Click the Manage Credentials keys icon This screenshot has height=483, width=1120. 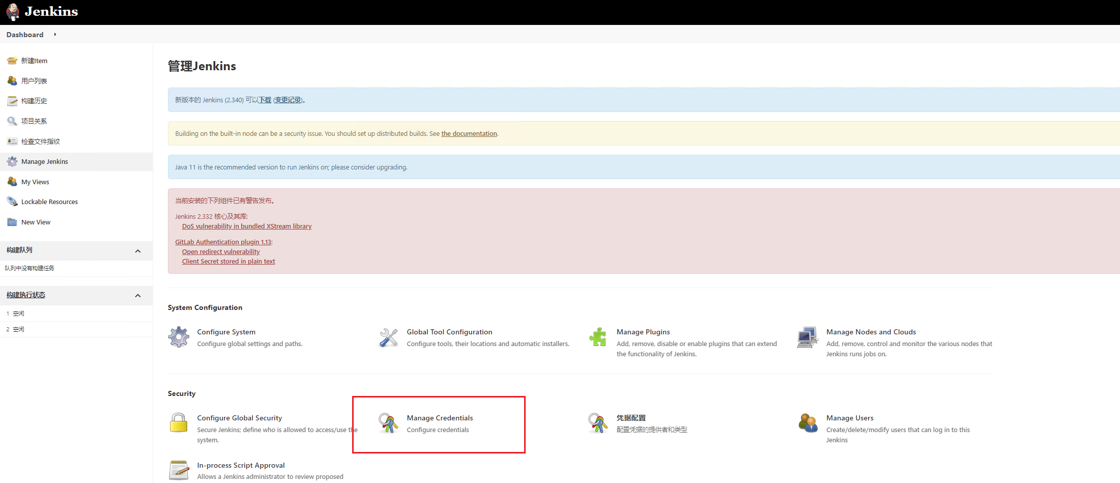click(x=389, y=423)
